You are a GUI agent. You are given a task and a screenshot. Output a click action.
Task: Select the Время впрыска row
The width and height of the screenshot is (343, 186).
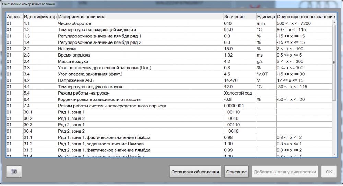[169, 55]
